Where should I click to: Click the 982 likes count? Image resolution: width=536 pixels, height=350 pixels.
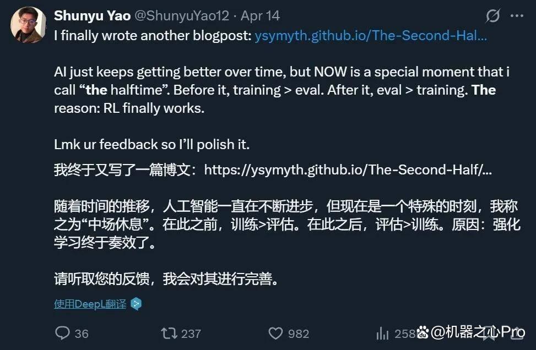(x=299, y=333)
